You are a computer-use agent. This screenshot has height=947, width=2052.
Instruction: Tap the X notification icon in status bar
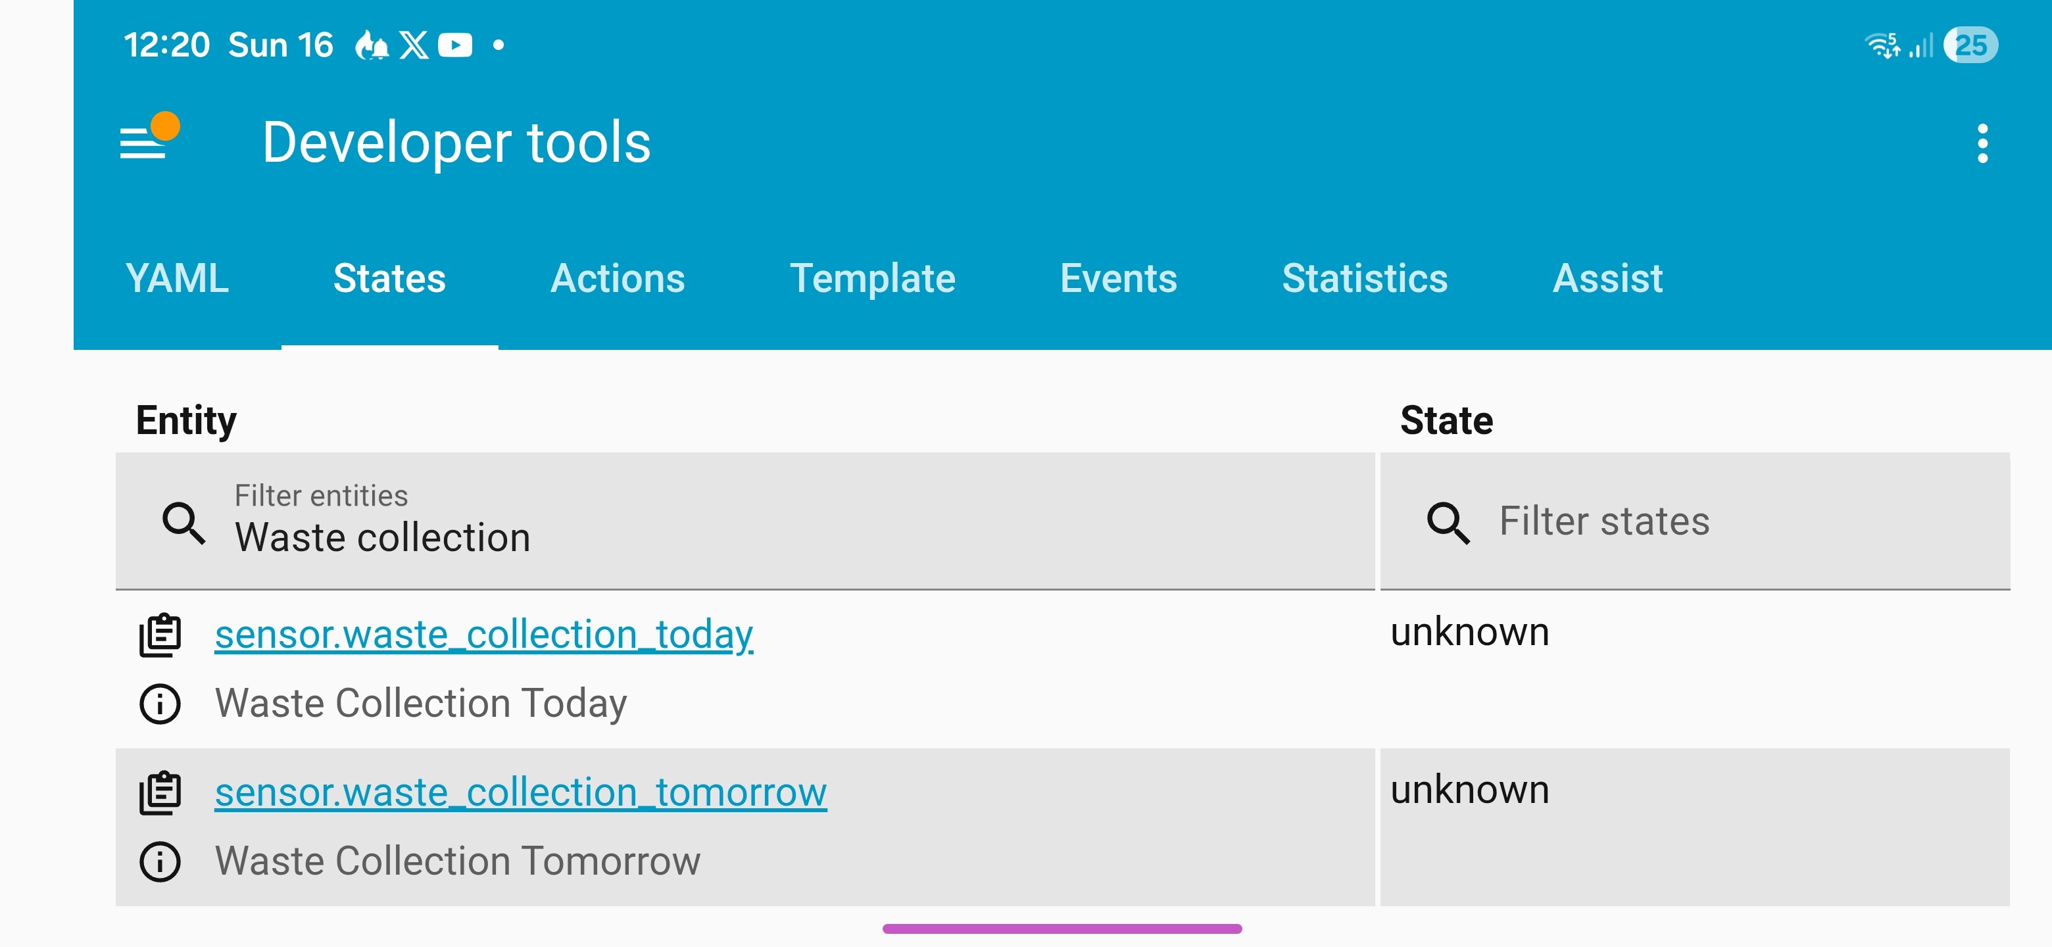click(412, 45)
